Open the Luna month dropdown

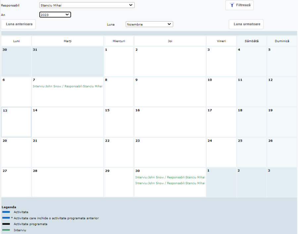tap(149, 24)
